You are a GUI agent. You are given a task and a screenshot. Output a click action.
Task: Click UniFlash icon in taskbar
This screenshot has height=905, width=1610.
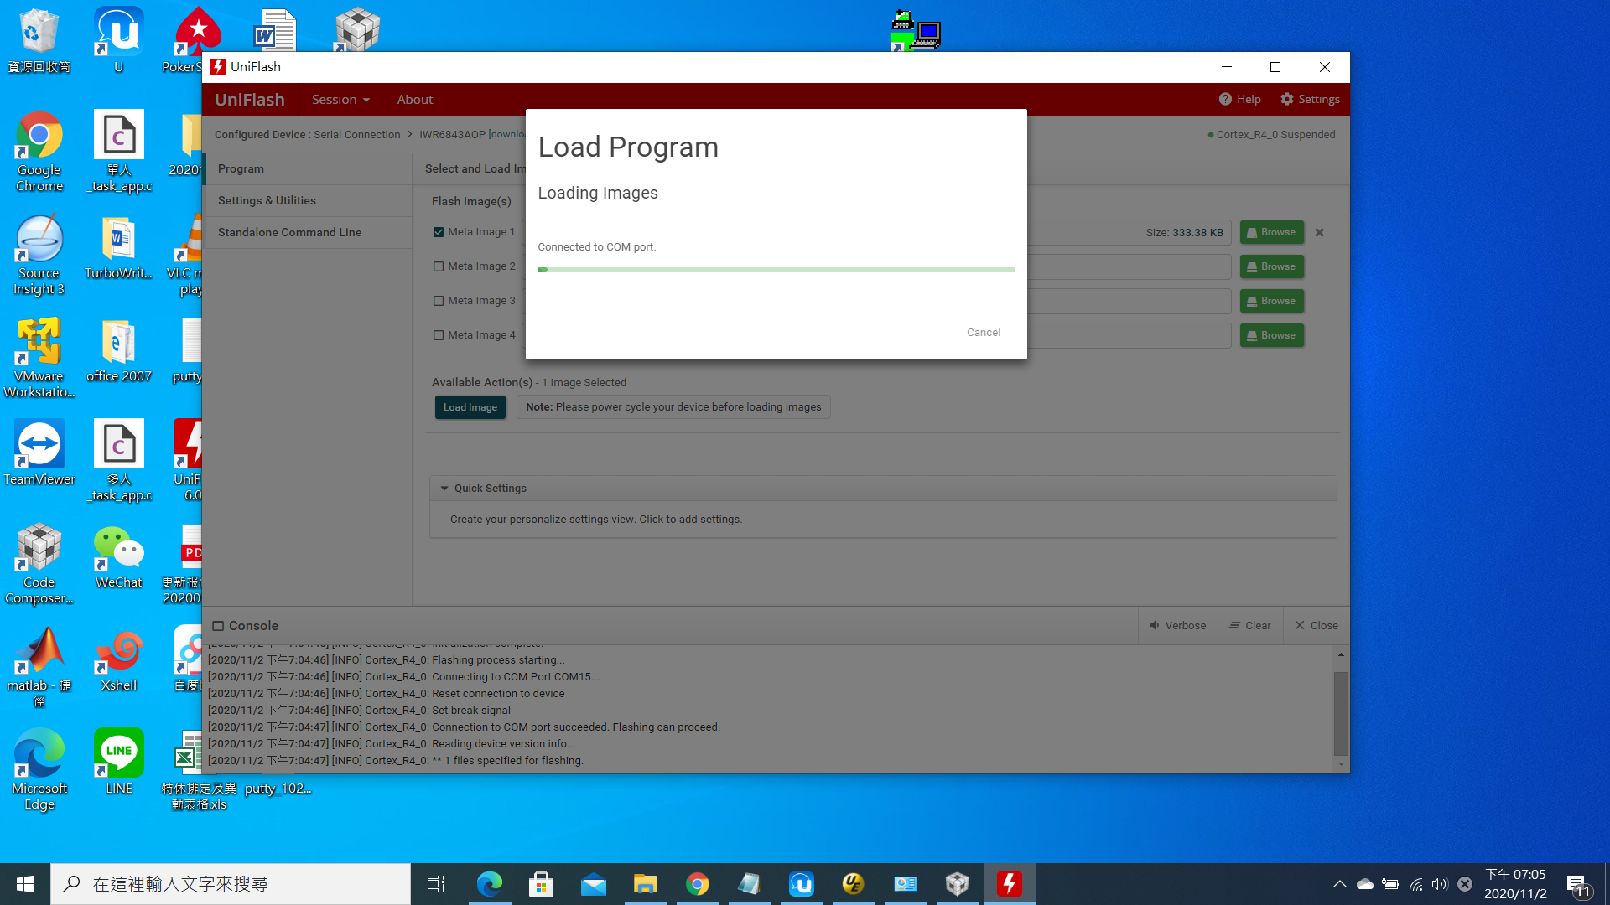point(1009,883)
